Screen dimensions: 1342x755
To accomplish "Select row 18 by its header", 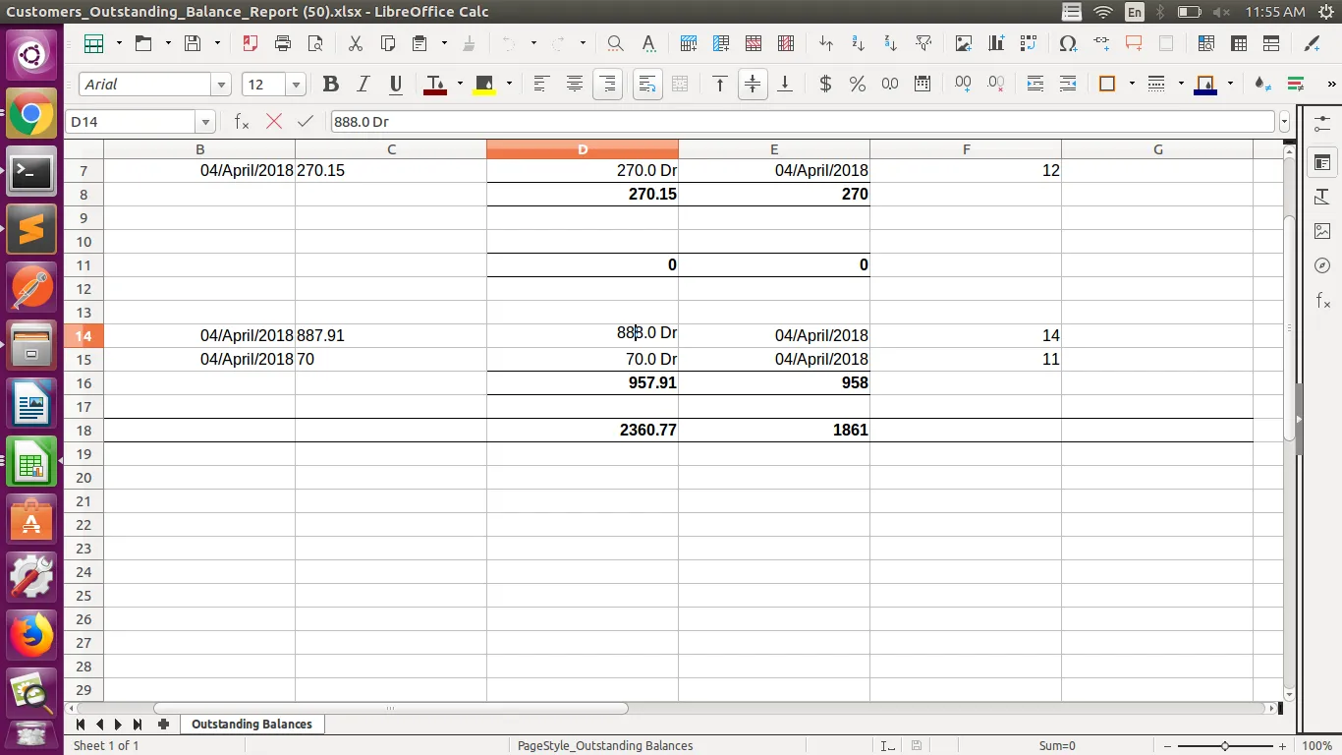I will pyautogui.click(x=84, y=431).
